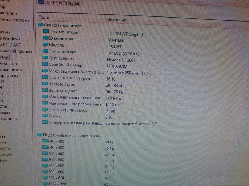249x186 pixels.
Task: Open the 'чий стол' desktop tree item
Action: coord(8,64)
